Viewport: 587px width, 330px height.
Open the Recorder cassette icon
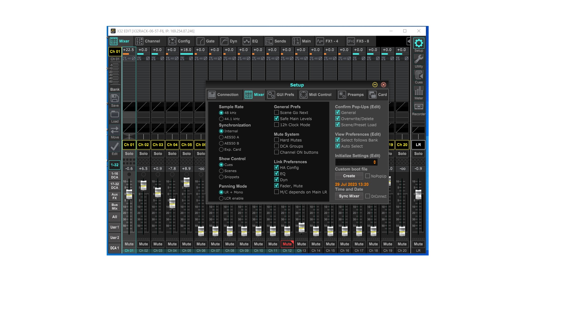coord(419,107)
